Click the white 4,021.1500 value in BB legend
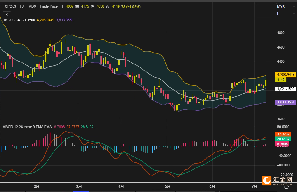The width and height of the screenshot is (297, 192). (x=26, y=20)
